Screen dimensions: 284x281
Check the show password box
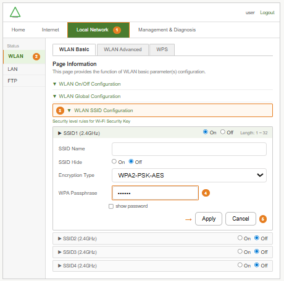click(111, 206)
